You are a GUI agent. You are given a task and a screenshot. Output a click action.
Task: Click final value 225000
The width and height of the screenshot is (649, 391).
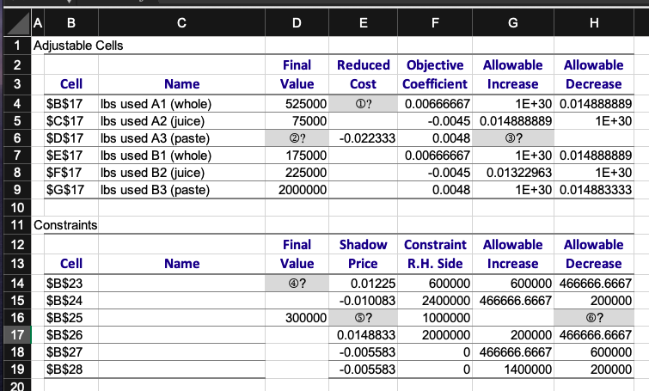click(297, 173)
